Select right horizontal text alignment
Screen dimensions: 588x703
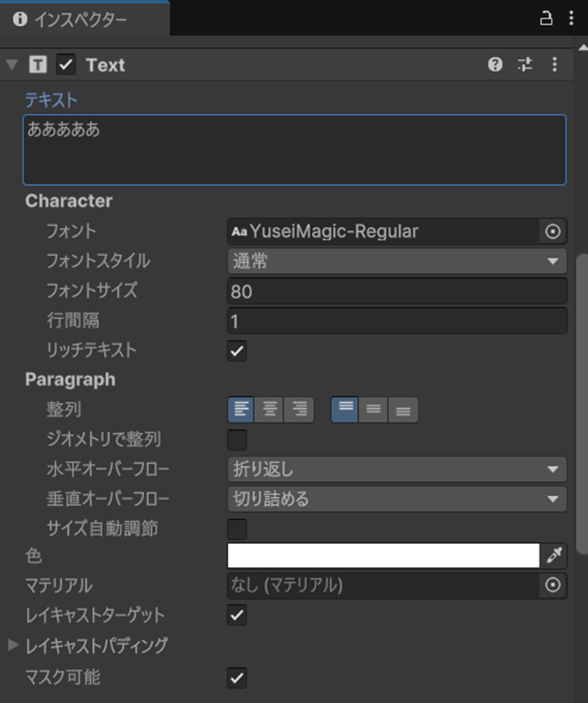point(300,410)
